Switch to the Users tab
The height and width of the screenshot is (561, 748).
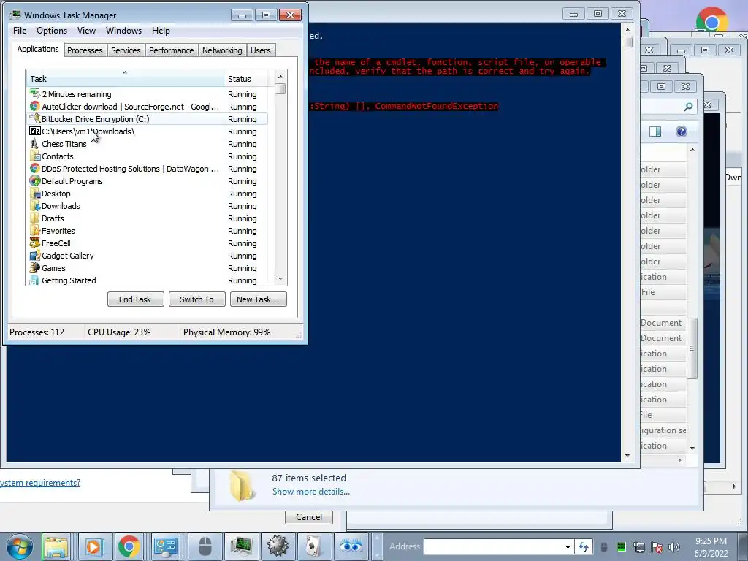[x=261, y=50]
